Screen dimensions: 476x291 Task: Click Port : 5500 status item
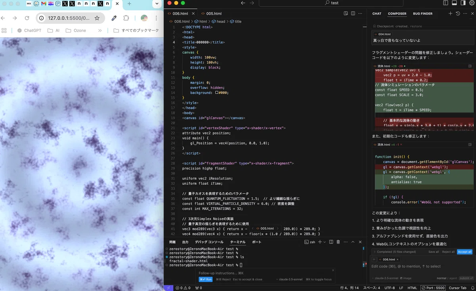[x=433, y=288]
